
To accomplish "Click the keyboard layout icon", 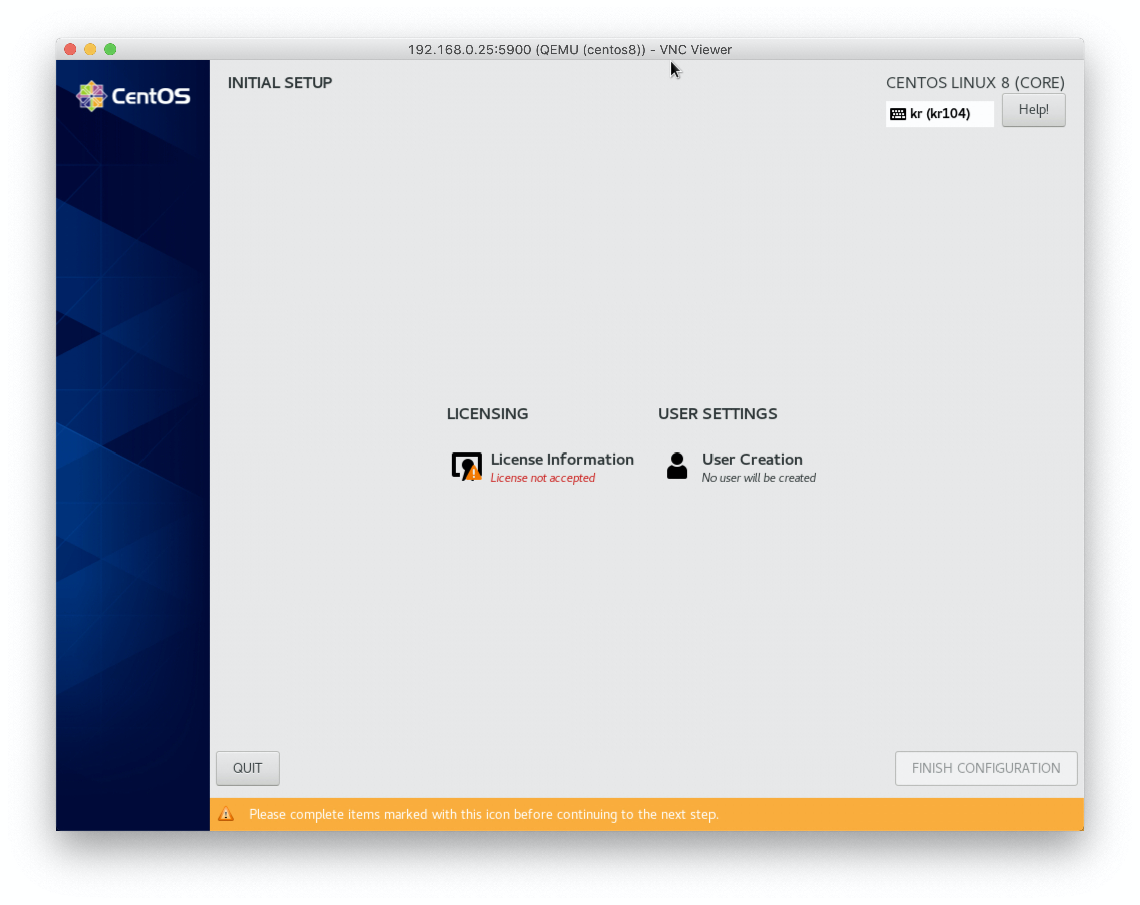I will pos(897,114).
